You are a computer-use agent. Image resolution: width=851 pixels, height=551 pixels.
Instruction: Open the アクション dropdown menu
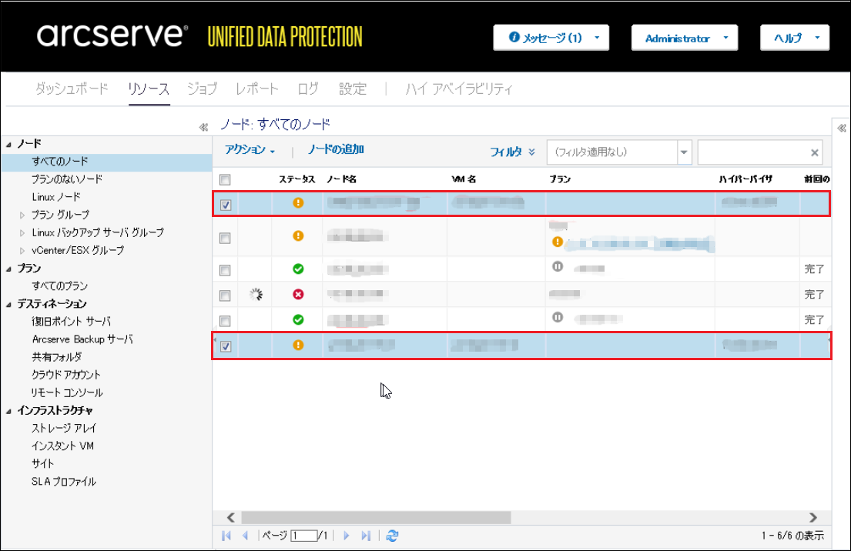pyautogui.click(x=250, y=150)
